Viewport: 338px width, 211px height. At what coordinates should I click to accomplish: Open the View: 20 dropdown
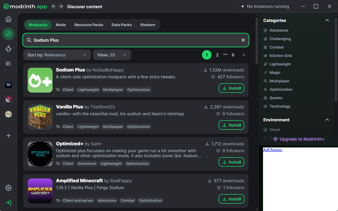112,55
